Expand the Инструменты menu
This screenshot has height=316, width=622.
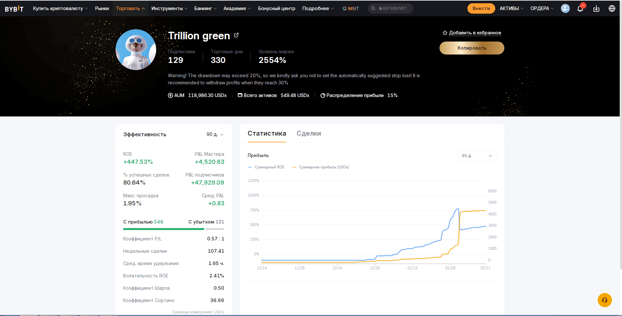click(170, 8)
